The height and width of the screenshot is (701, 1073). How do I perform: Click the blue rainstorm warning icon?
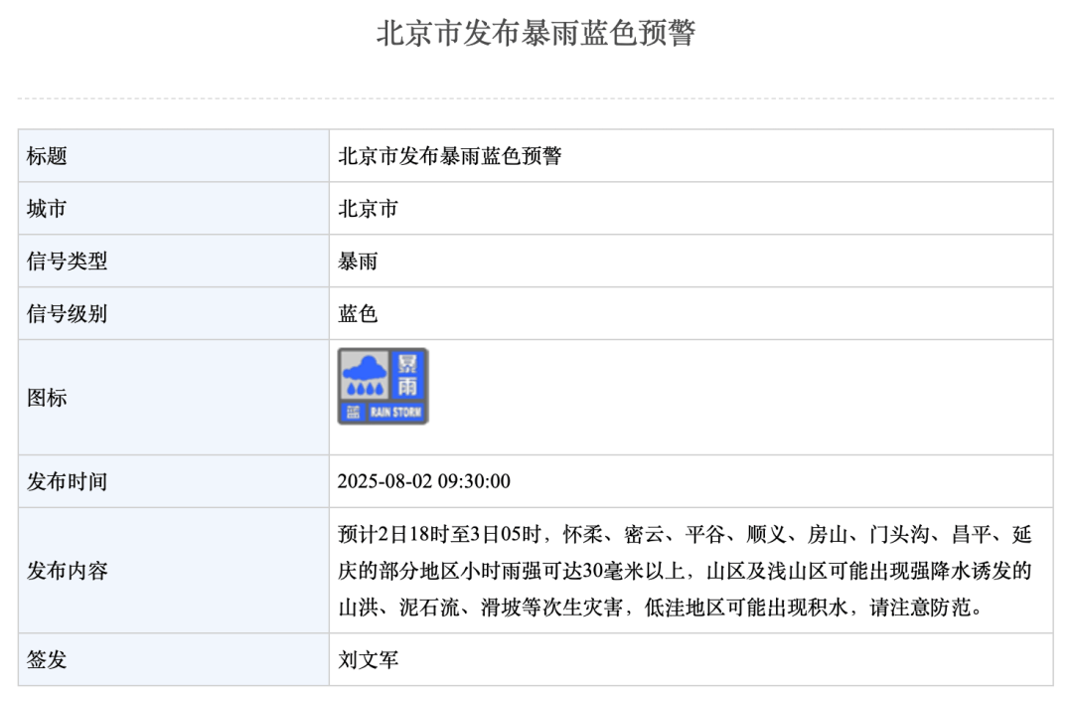pyautogui.click(x=383, y=386)
